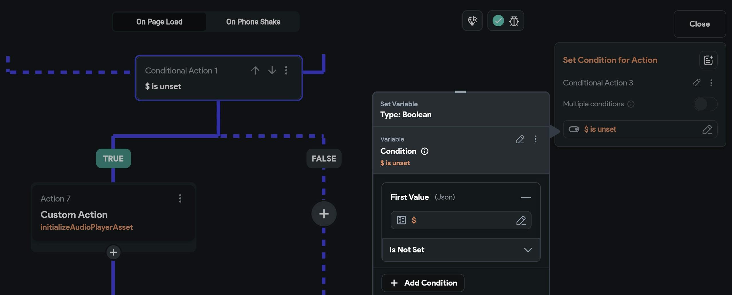
Task: Collapse the First Value section
Action: (526, 198)
